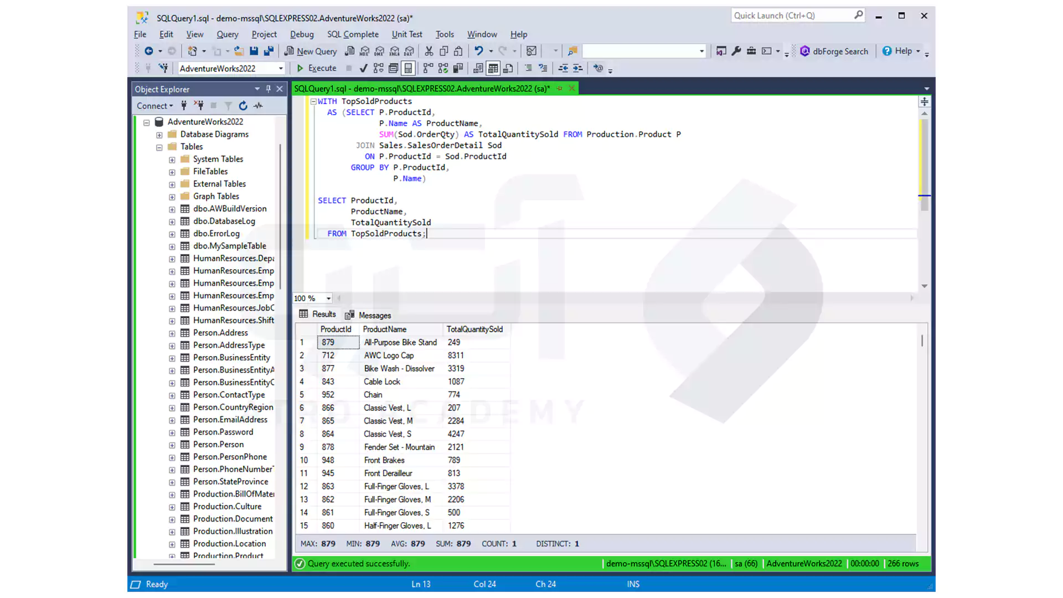Click the open file folder icon
The image size is (1063, 598).
coord(239,51)
